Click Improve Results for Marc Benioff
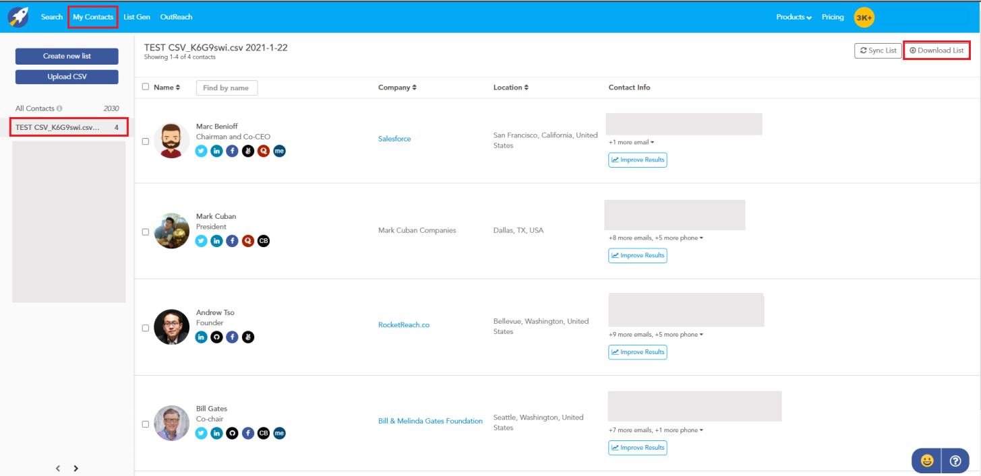The image size is (981, 476). 638,160
